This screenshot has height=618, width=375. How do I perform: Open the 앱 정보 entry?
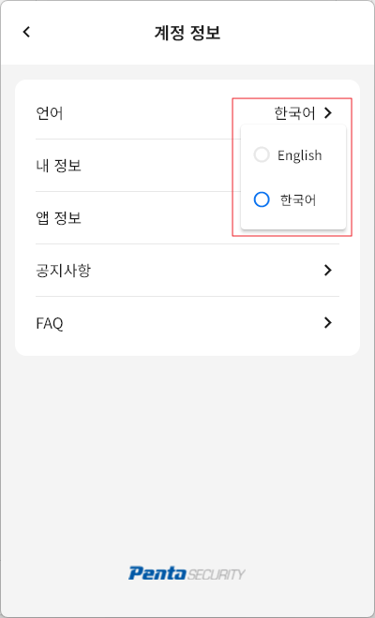coord(58,218)
